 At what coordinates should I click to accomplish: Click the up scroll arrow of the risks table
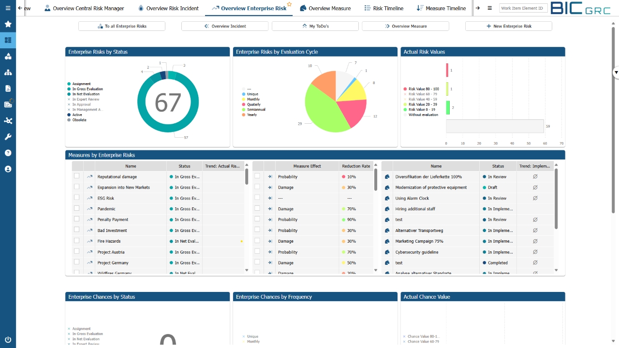coord(247,165)
